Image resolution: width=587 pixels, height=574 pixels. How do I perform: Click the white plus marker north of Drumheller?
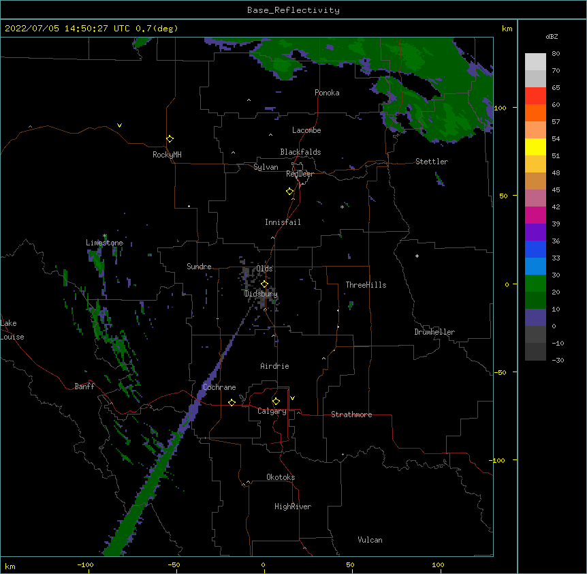click(x=417, y=256)
